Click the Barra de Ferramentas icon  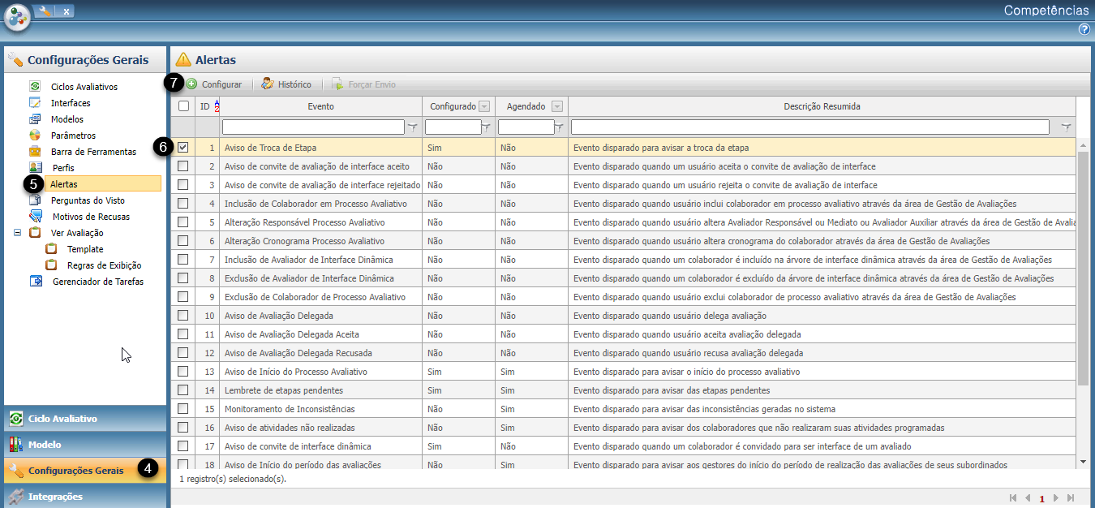coord(35,152)
